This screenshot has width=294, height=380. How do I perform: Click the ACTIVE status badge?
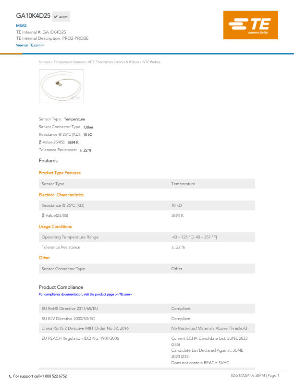(x=61, y=17)
